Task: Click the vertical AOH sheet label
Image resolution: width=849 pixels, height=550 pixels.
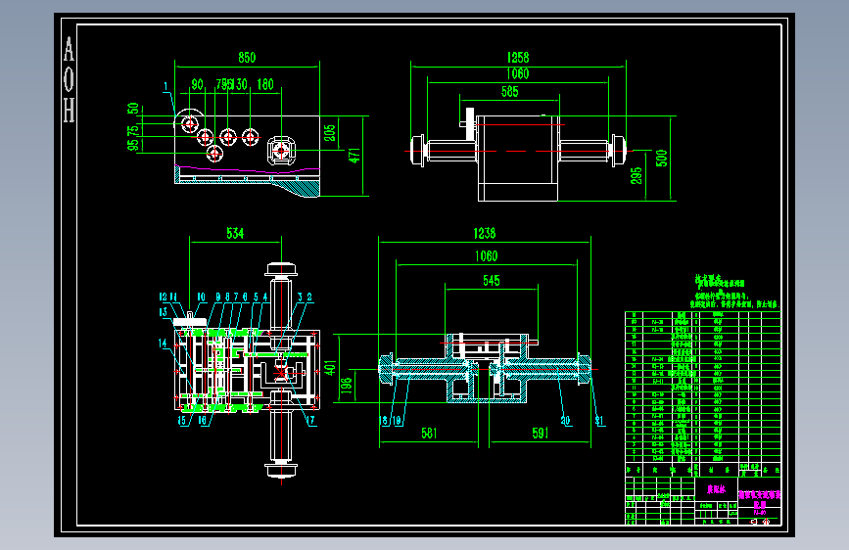Action: 69,79
